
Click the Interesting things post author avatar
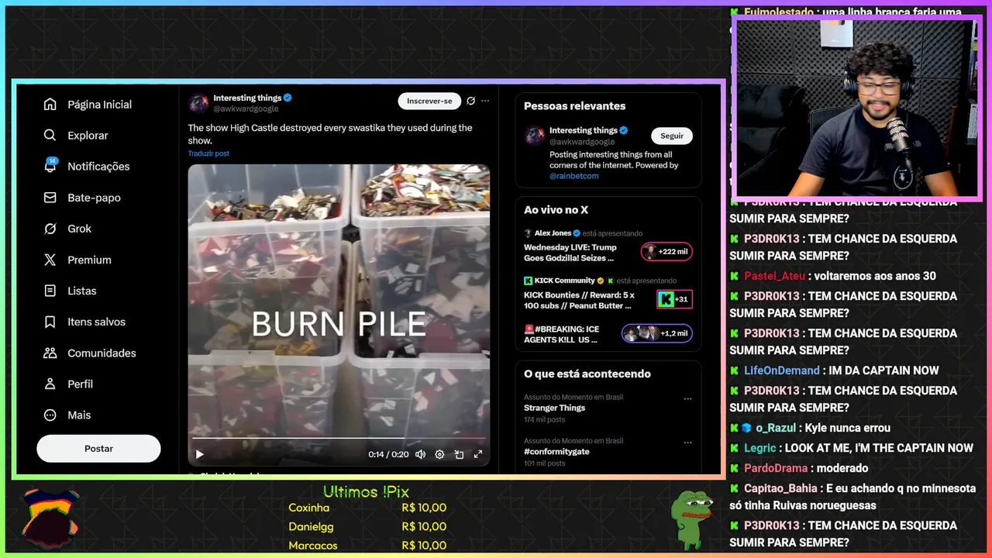point(199,103)
